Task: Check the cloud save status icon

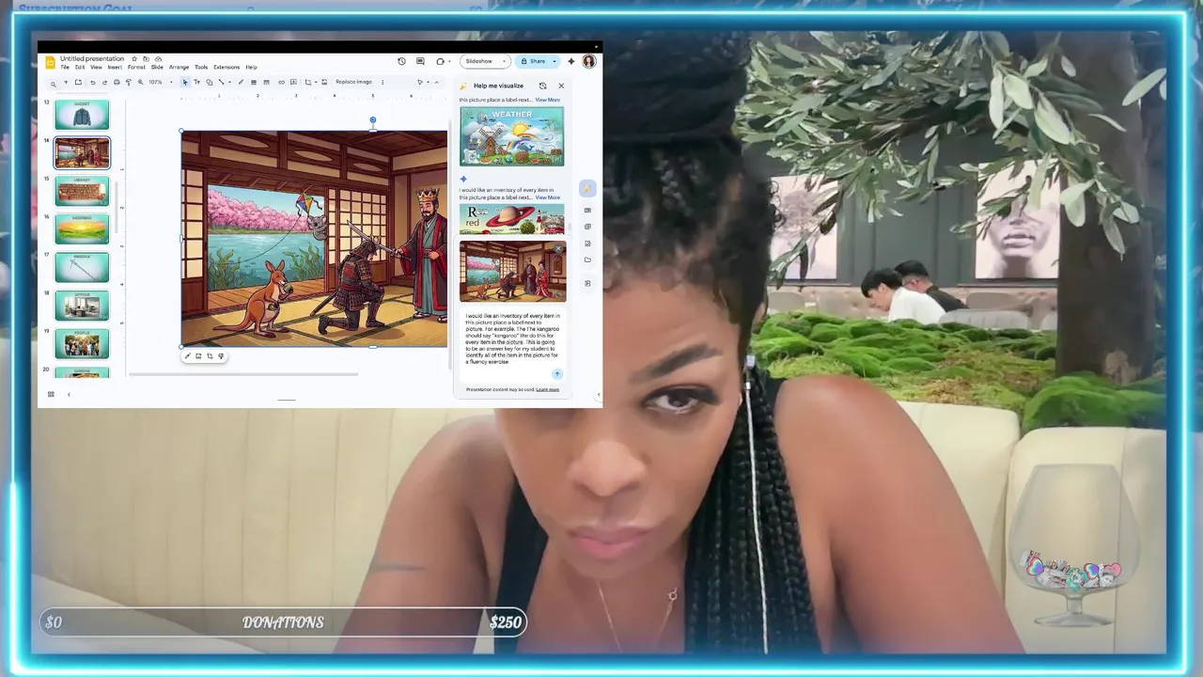Action: point(158,58)
